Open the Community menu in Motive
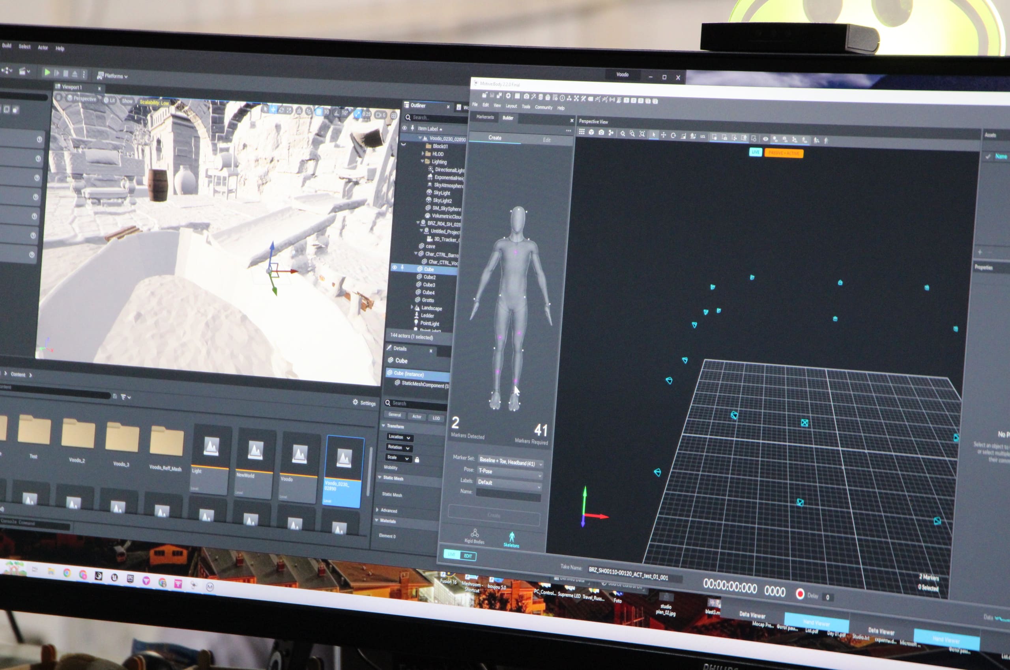This screenshot has height=670, width=1010. pyautogui.click(x=544, y=107)
